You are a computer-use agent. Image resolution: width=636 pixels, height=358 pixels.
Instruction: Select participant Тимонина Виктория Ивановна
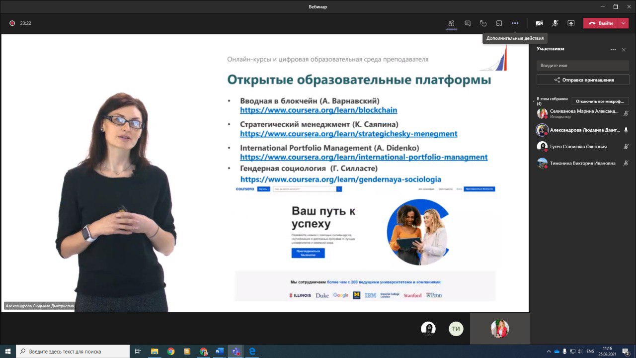coord(582,163)
